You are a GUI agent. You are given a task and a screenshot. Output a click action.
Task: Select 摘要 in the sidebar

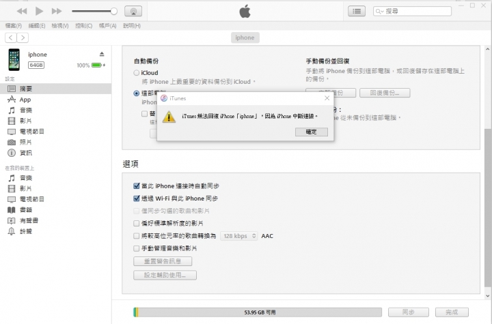click(55, 89)
